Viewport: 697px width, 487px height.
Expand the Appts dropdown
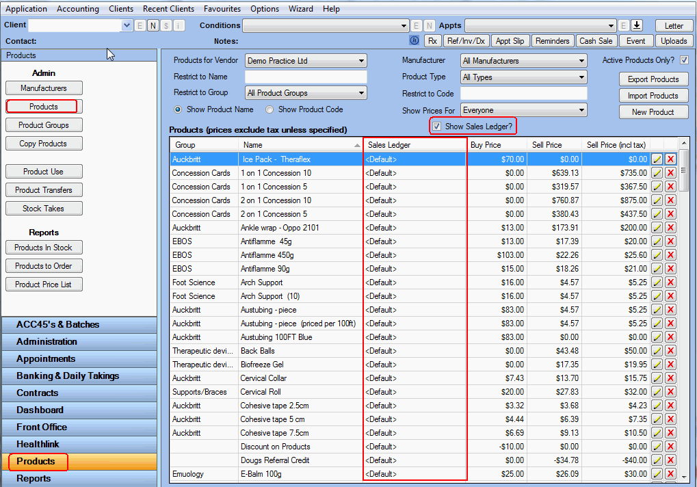coord(611,26)
